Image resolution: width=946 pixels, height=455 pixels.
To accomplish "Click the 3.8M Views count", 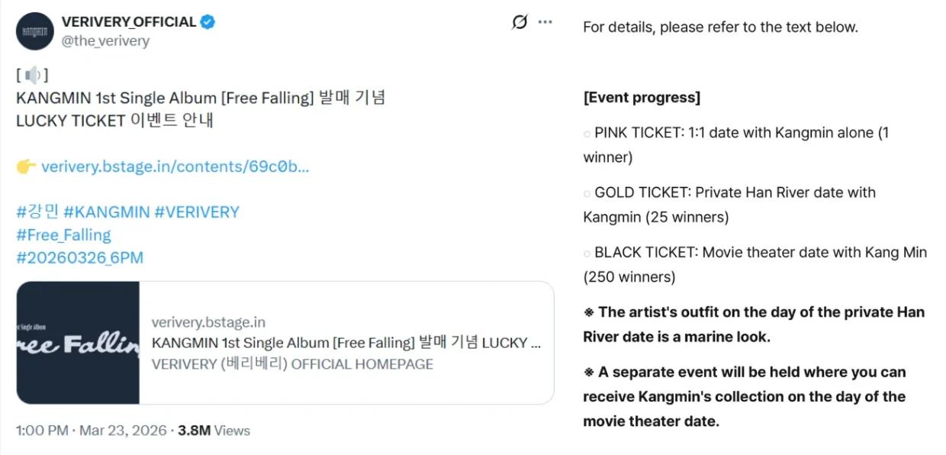I will click(x=214, y=431).
